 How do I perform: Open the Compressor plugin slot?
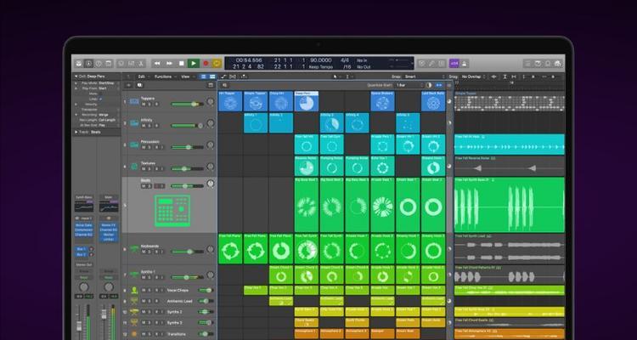tap(84, 229)
